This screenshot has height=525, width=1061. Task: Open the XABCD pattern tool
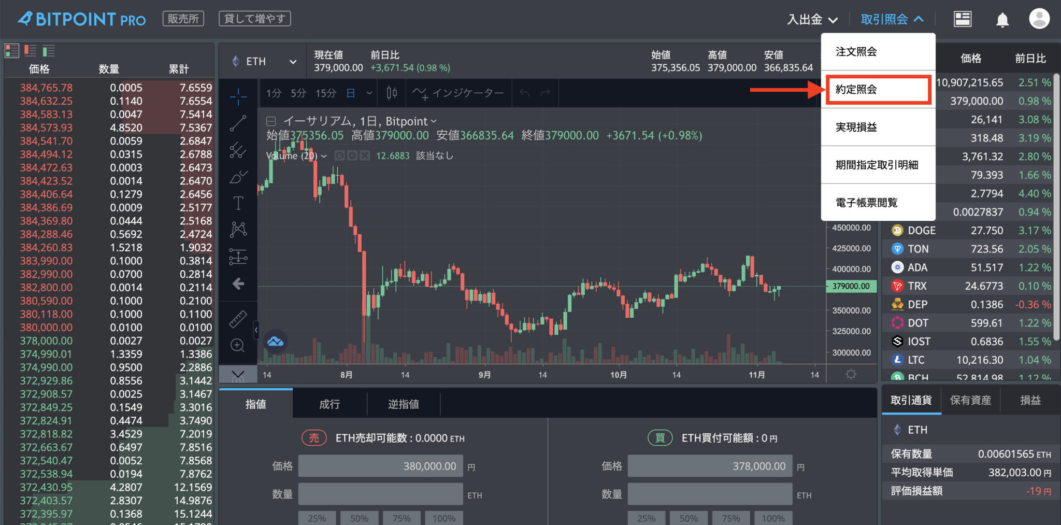tap(238, 228)
